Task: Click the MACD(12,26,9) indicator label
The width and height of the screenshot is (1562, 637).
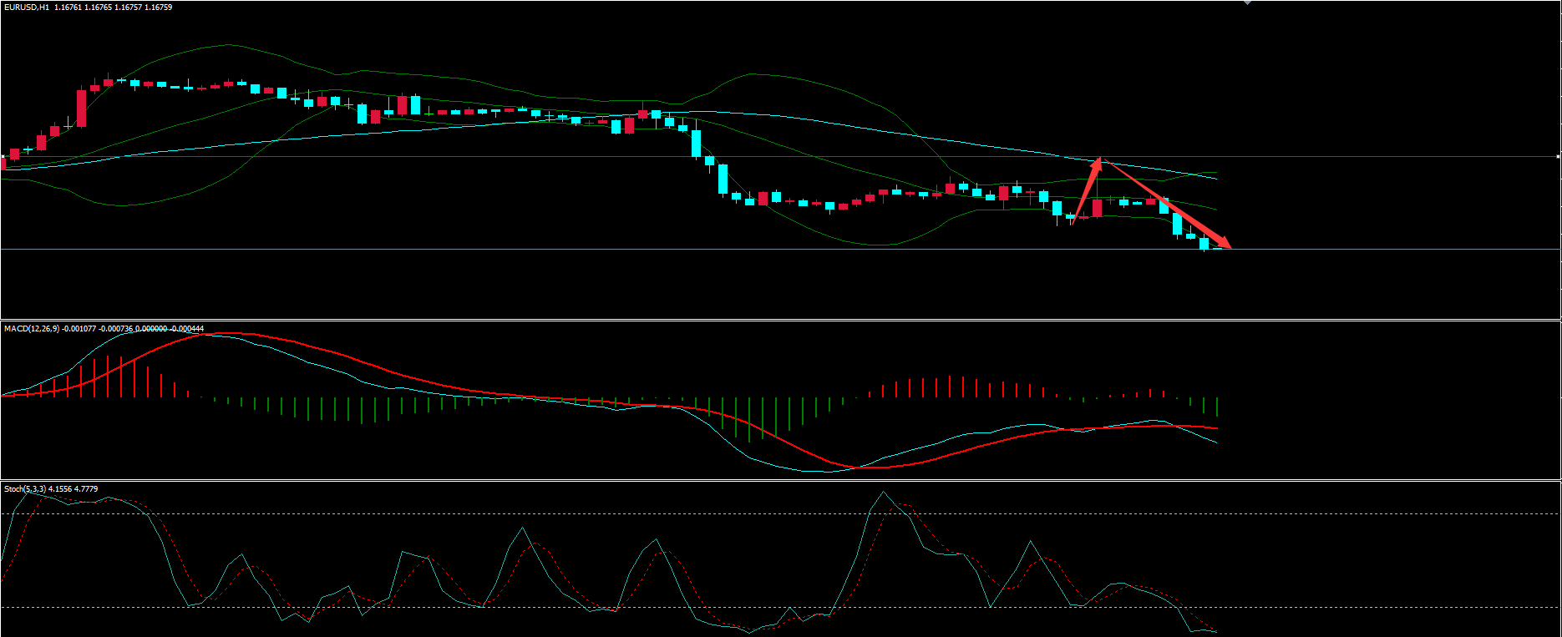Action: pyautogui.click(x=32, y=329)
